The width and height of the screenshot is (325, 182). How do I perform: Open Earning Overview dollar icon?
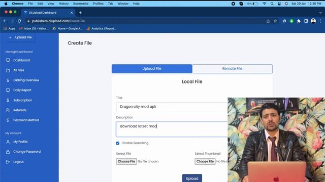(8, 80)
